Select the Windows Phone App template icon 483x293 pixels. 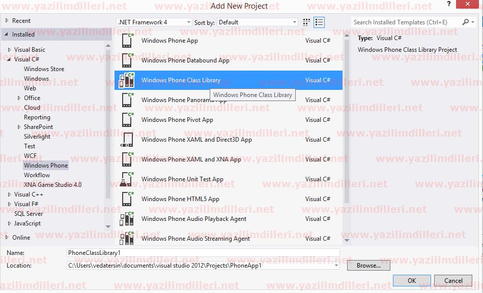(128, 40)
